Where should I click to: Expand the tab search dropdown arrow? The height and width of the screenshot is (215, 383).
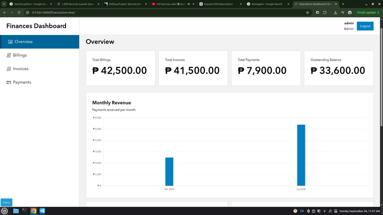[x=4, y=4]
